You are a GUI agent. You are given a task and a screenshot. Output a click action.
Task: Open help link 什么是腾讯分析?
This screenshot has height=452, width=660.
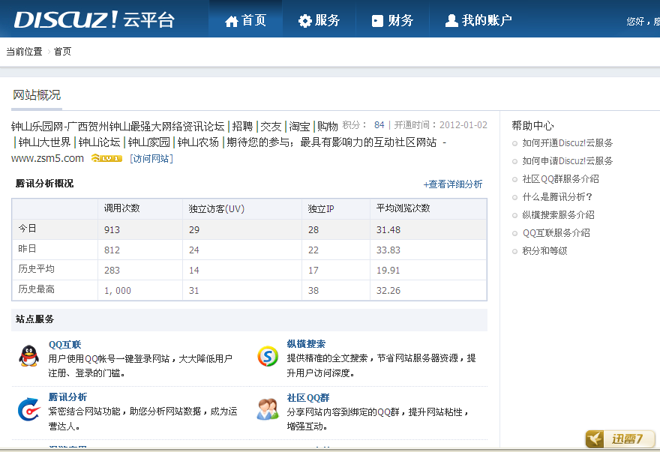pyautogui.click(x=557, y=197)
